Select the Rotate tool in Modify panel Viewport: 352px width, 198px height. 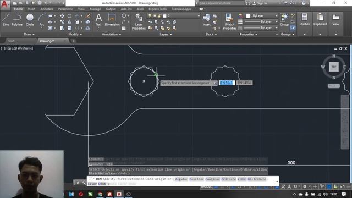pyautogui.click(x=70, y=16)
